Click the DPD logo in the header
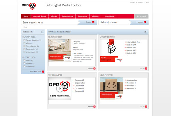Viewport: 171px width, 116px height. tap(29, 6)
